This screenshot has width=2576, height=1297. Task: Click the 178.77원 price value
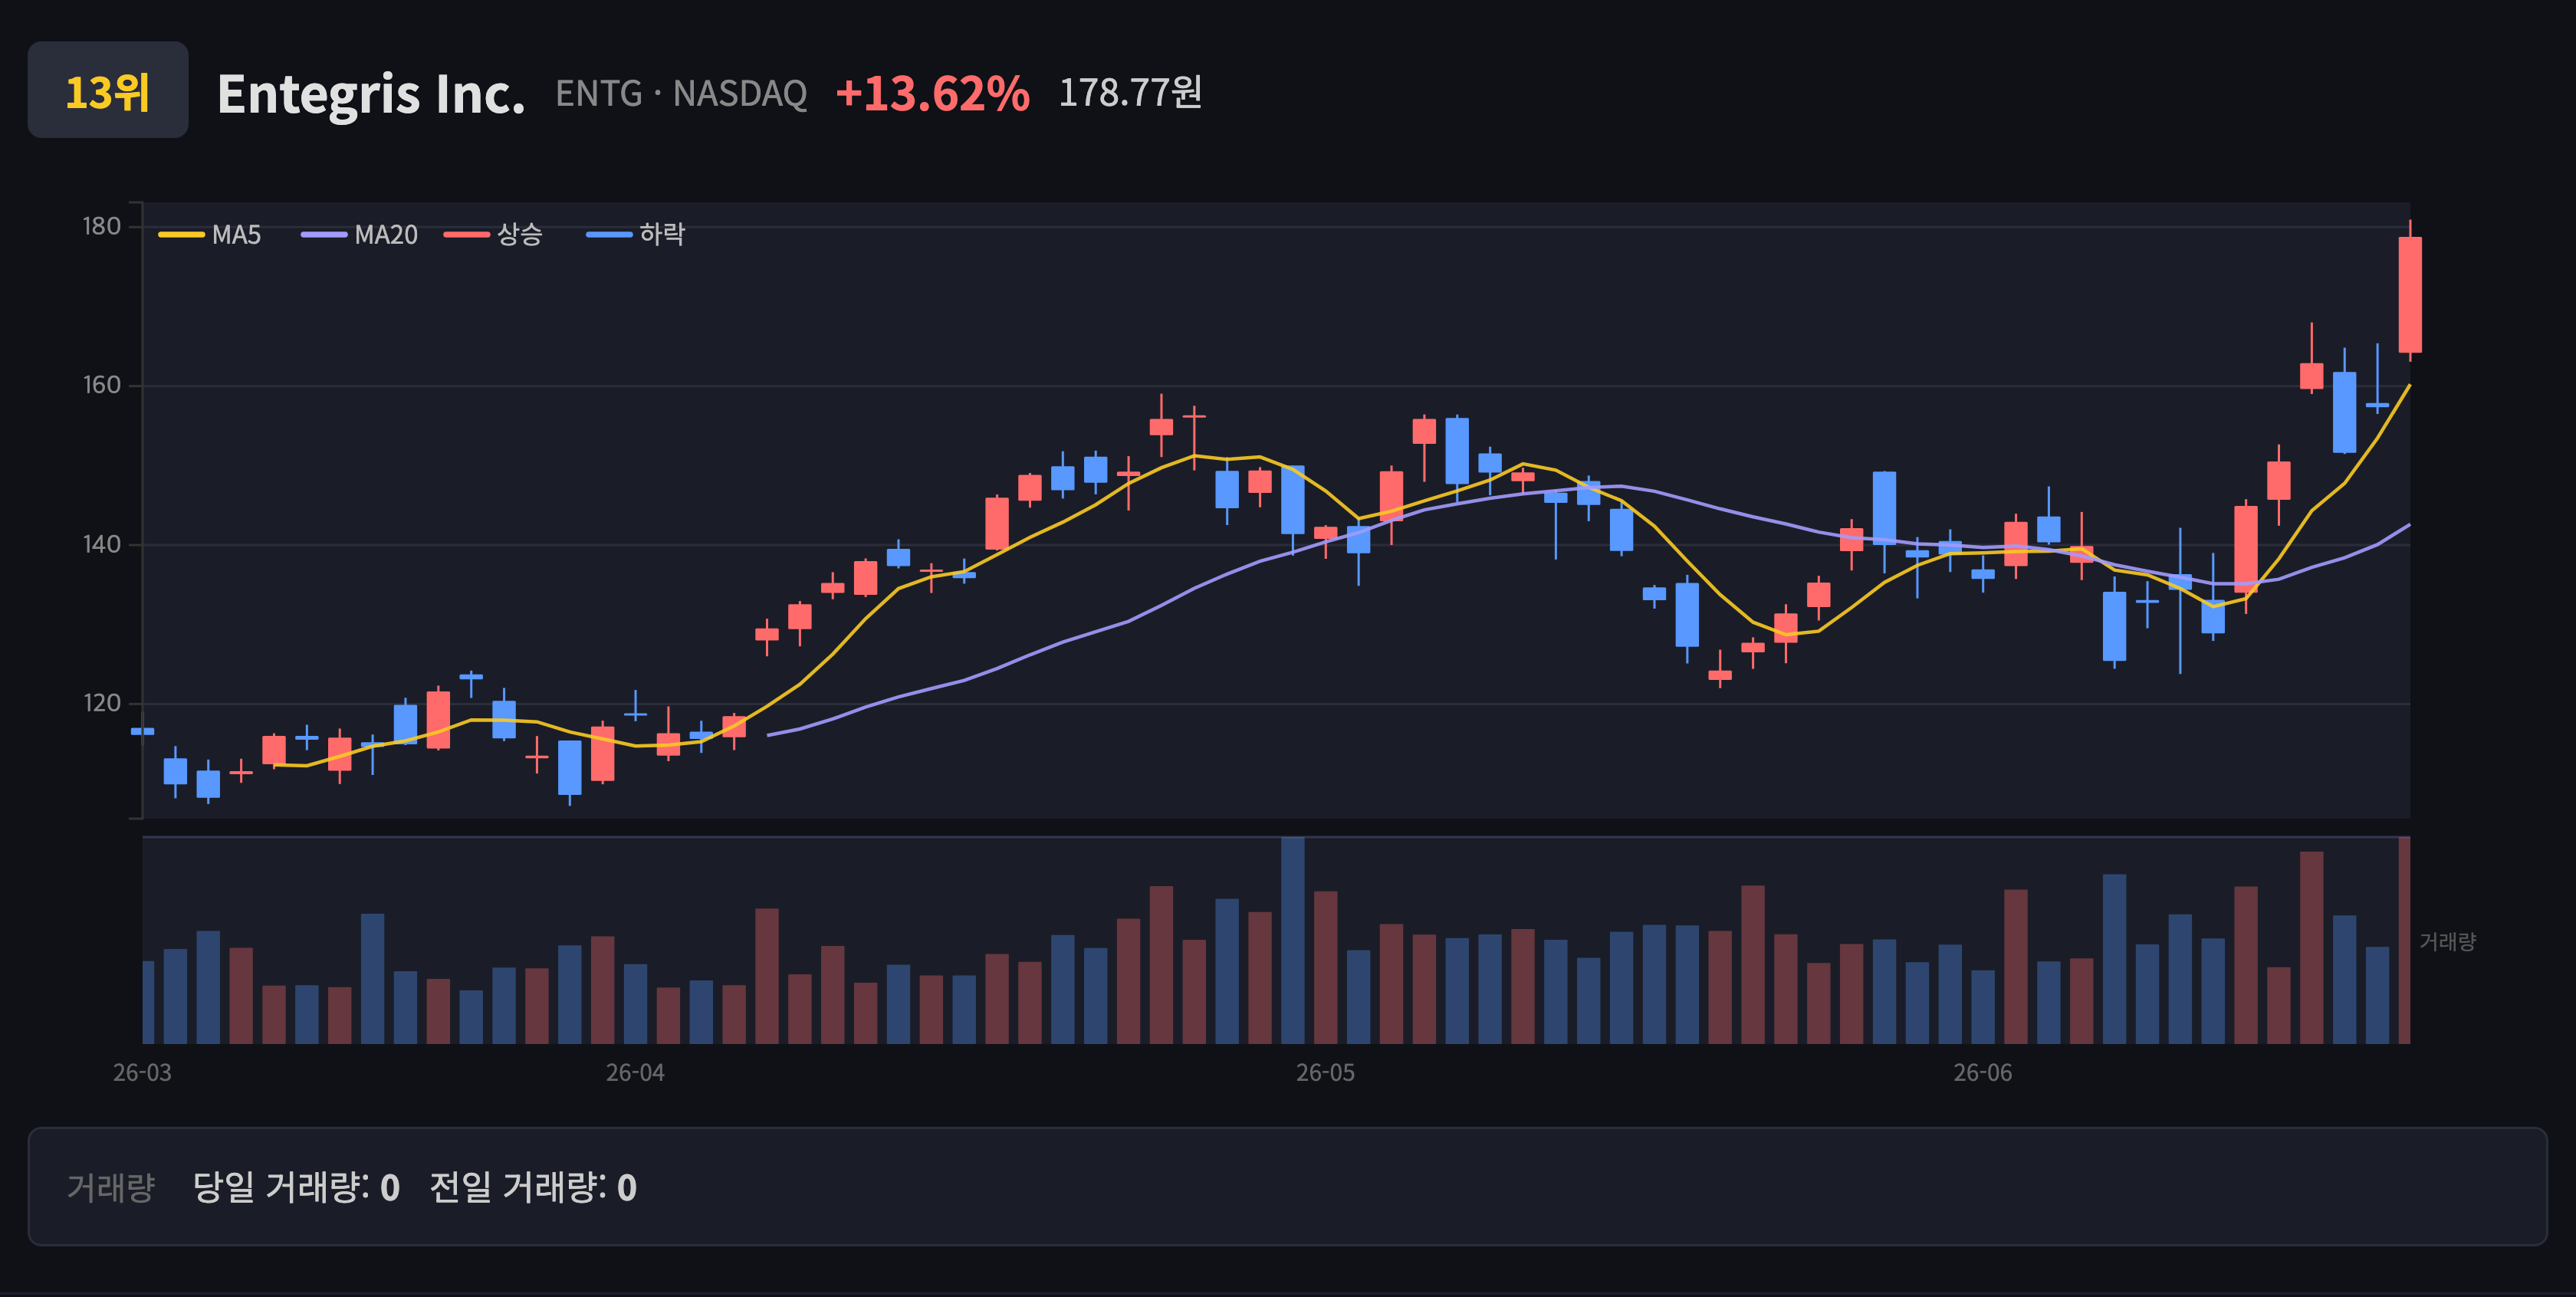click(x=1130, y=92)
